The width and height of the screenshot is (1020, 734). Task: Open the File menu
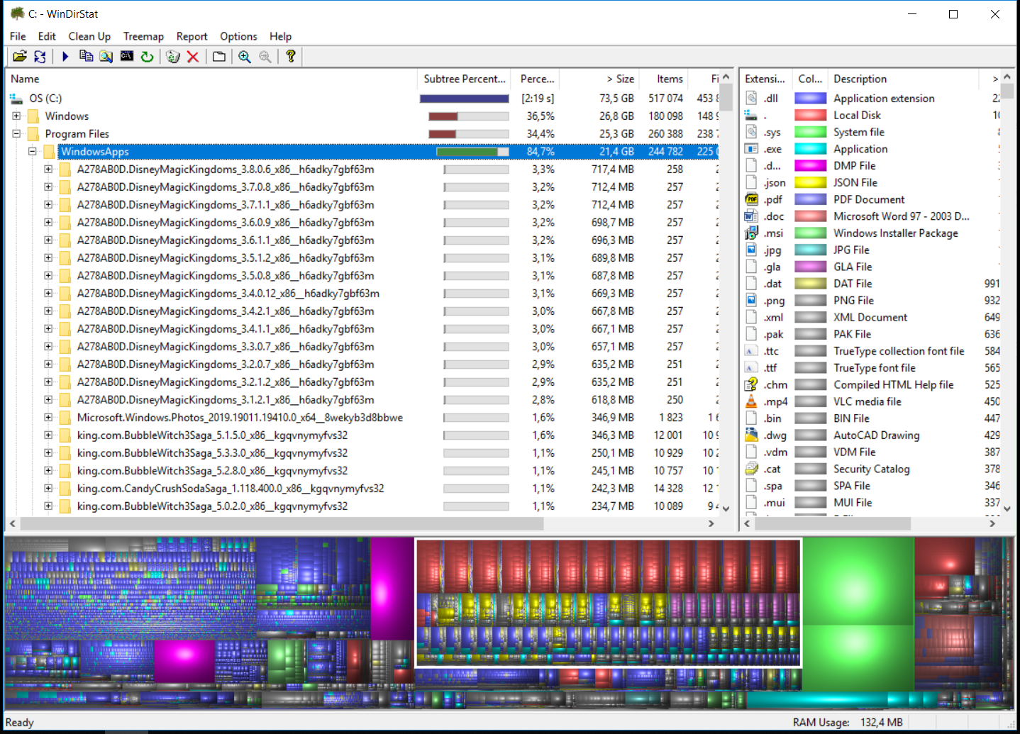click(x=18, y=36)
